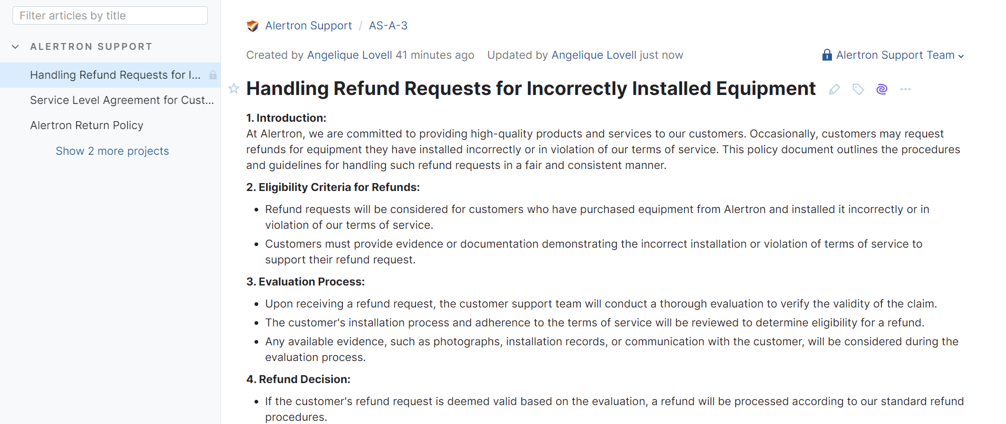1006x424 pixels.
Task: Open Angelique Lovell's profile from Created by
Action: point(349,55)
